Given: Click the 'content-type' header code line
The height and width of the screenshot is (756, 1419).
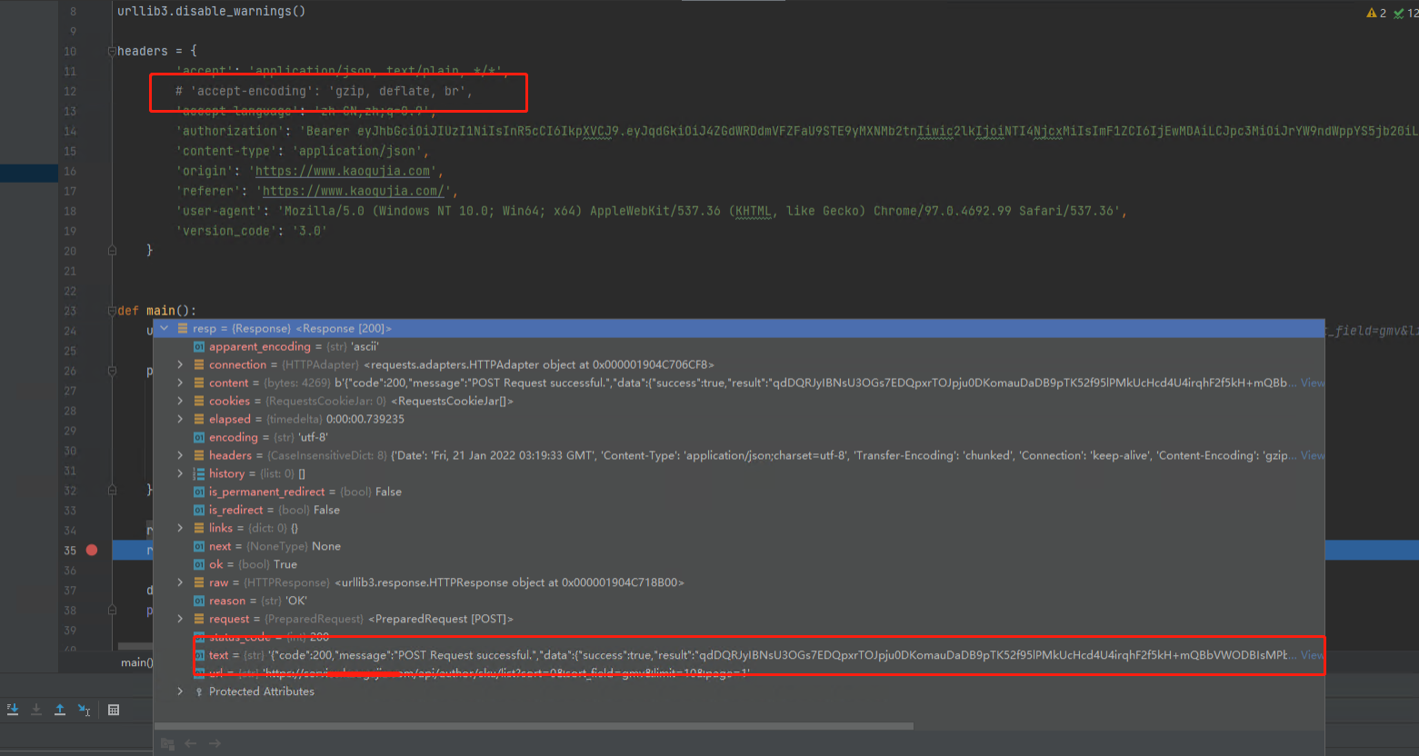Looking at the screenshot, I should pos(302,151).
